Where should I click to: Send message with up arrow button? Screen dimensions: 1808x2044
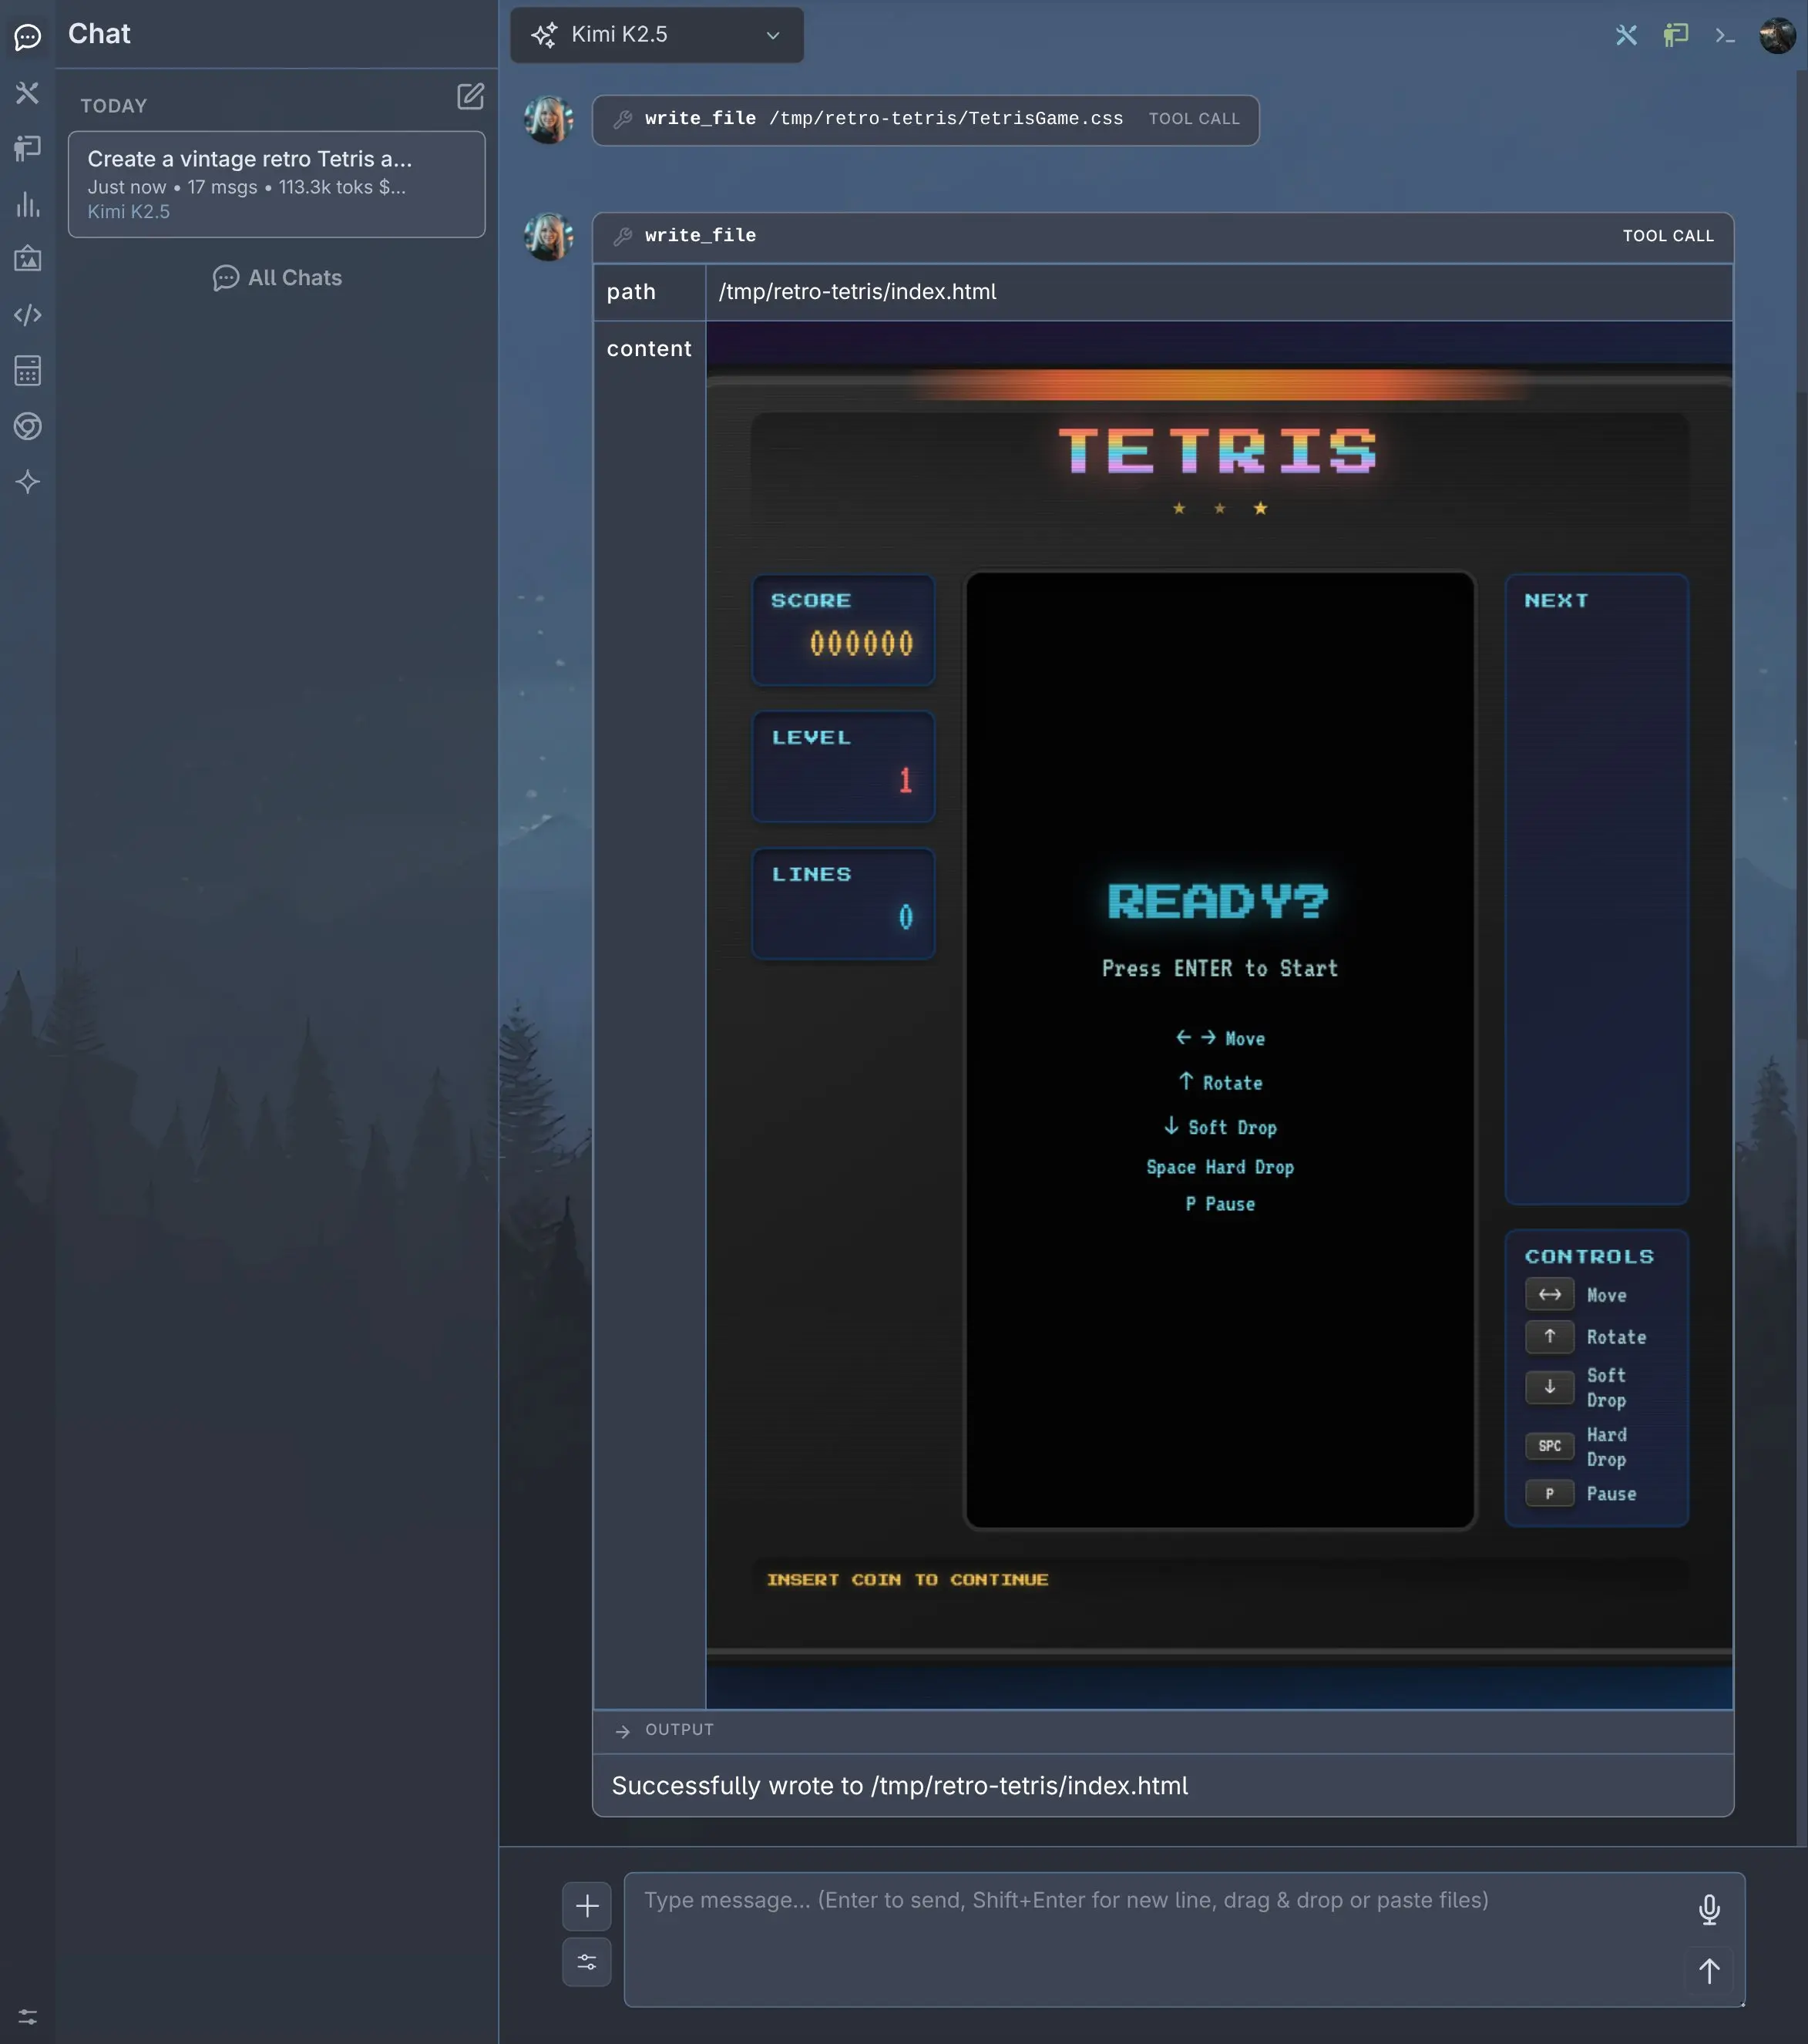pyautogui.click(x=1709, y=1971)
